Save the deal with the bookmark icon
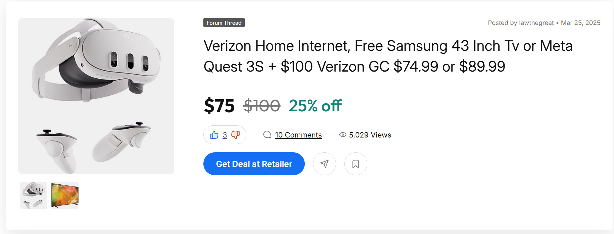The width and height of the screenshot is (614, 234). tap(356, 164)
